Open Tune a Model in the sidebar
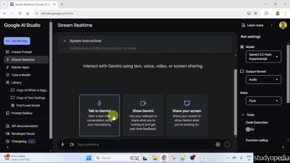The width and height of the screenshot is (290, 163). coord(20,75)
